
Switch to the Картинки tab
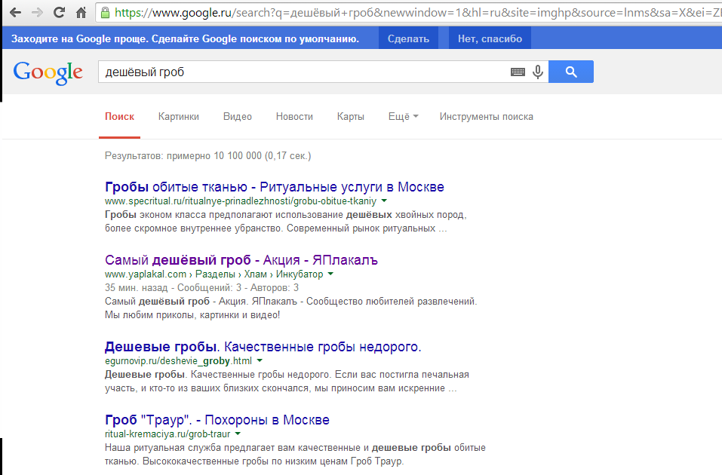pyautogui.click(x=179, y=117)
